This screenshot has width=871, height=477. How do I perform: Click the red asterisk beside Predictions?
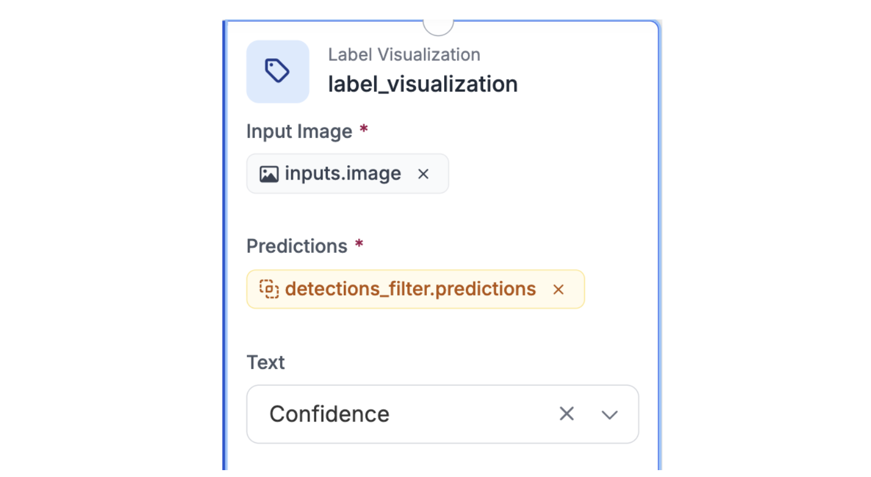pyautogui.click(x=359, y=244)
